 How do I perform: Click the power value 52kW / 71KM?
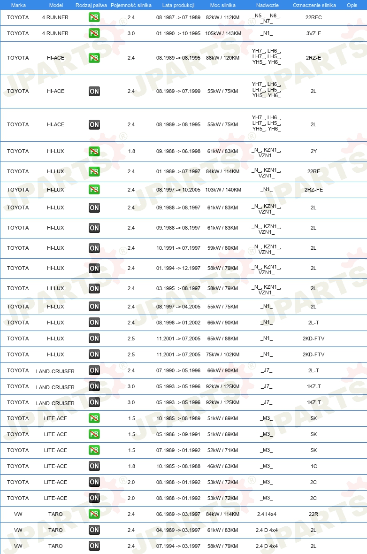tap(223, 451)
